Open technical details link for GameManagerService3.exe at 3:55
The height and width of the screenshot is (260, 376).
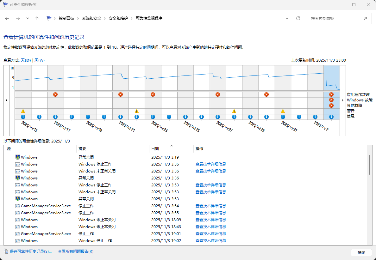pos(211,213)
